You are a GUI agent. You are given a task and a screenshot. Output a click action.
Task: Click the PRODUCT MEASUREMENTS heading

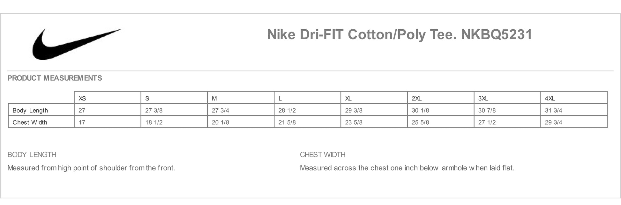55,78
